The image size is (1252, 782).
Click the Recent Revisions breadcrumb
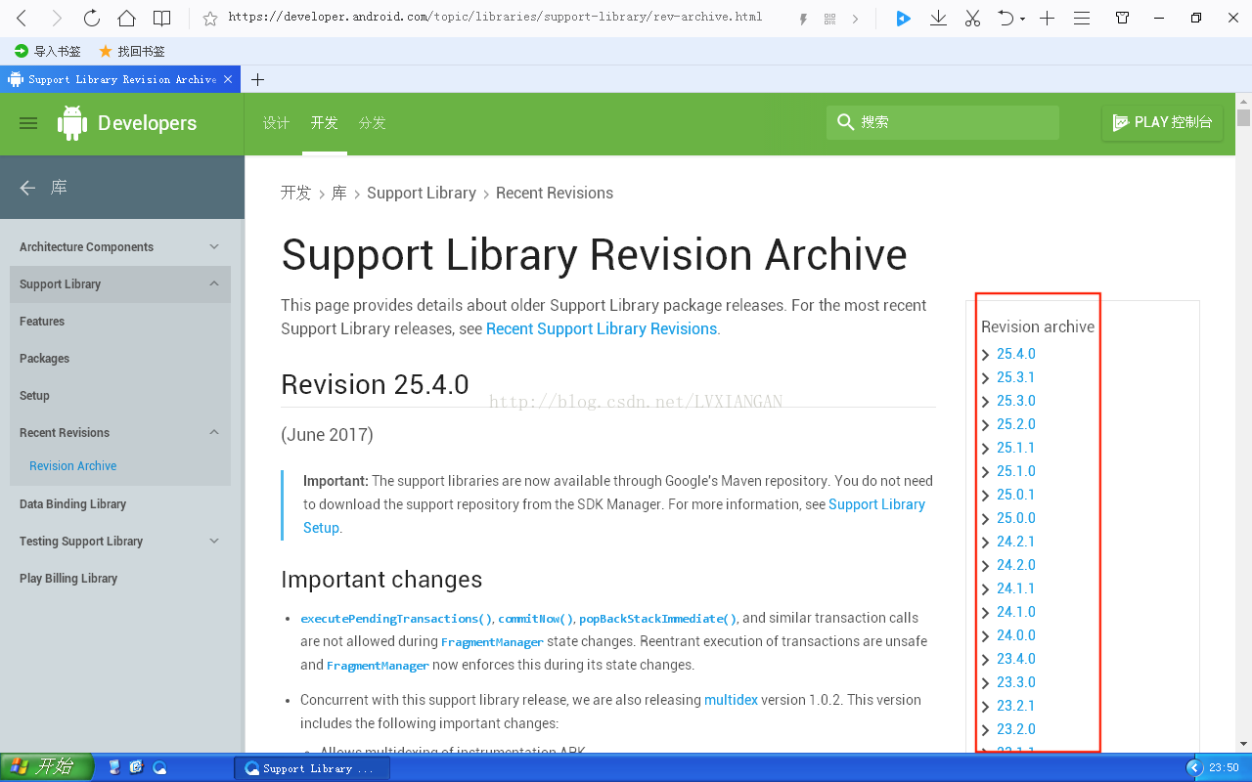(555, 194)
